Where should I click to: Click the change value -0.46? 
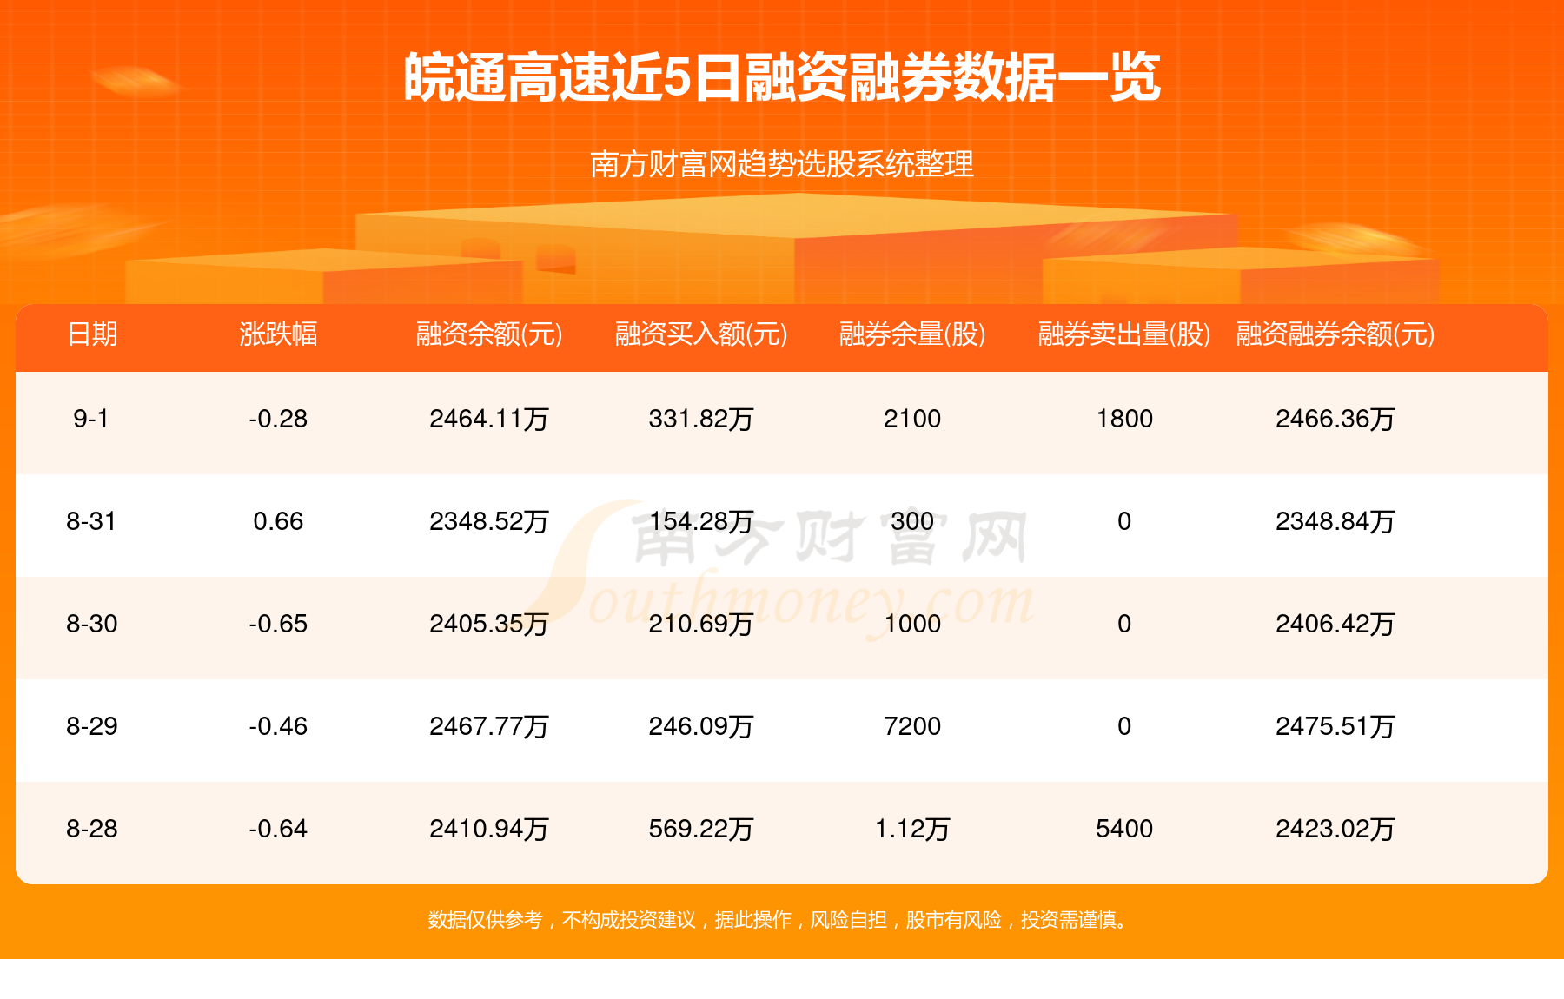point(278,726)
